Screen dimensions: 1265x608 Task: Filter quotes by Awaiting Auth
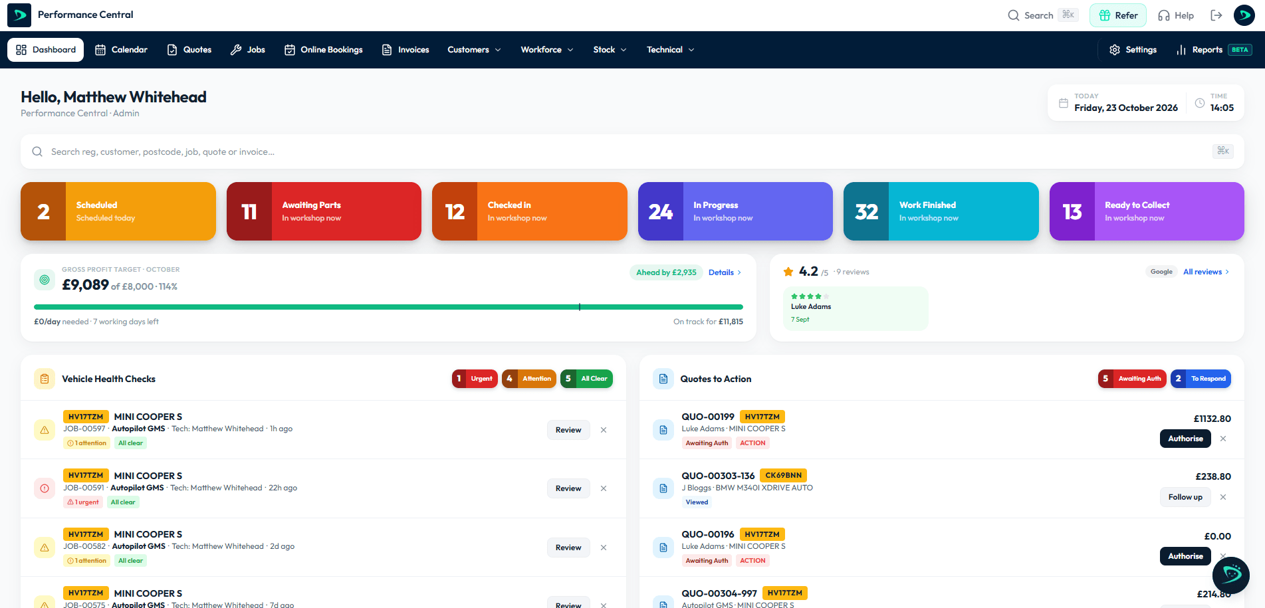(x=1132, y=379)
